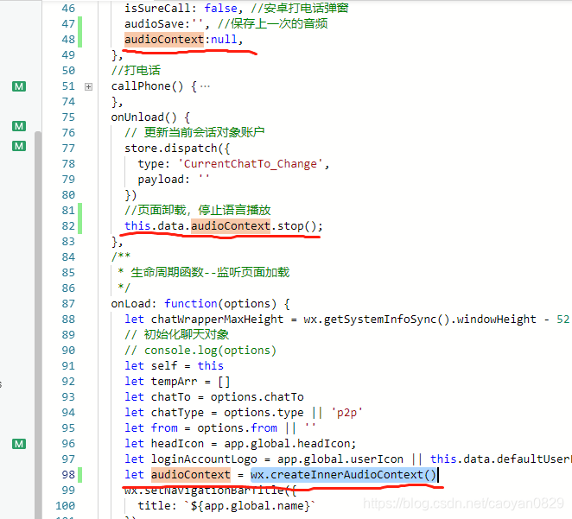This screenshot has height=519, width=572.
Task: Click 'let self = this' line
Action: point(174,366)
